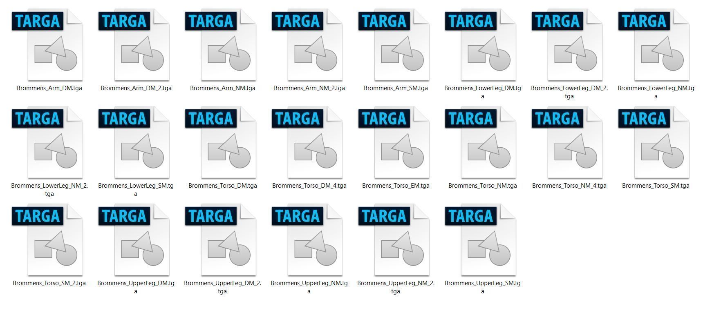The image size is (703, 328).
Task: Click the Brommens_UpperLeg_SM.tga file icon
Action: tap(481, 240)
